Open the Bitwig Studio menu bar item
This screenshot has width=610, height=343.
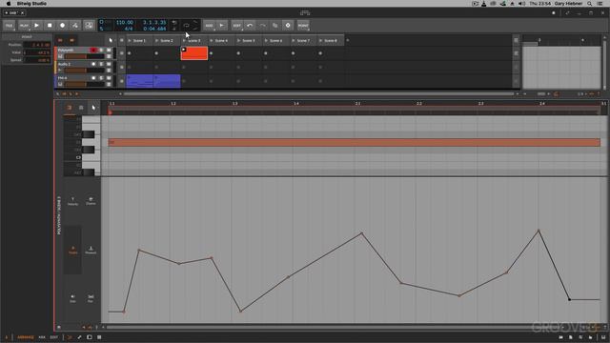(x=31, y=4)
